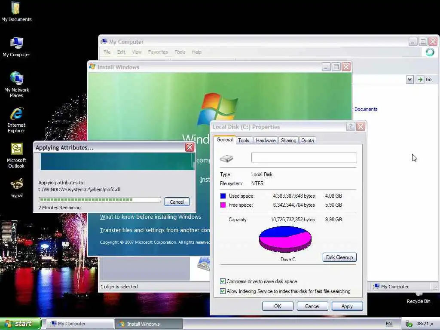The width and height of the screenshot is (440, 330).
Task: Click the attributes progress bar
Action: (100, 199)
